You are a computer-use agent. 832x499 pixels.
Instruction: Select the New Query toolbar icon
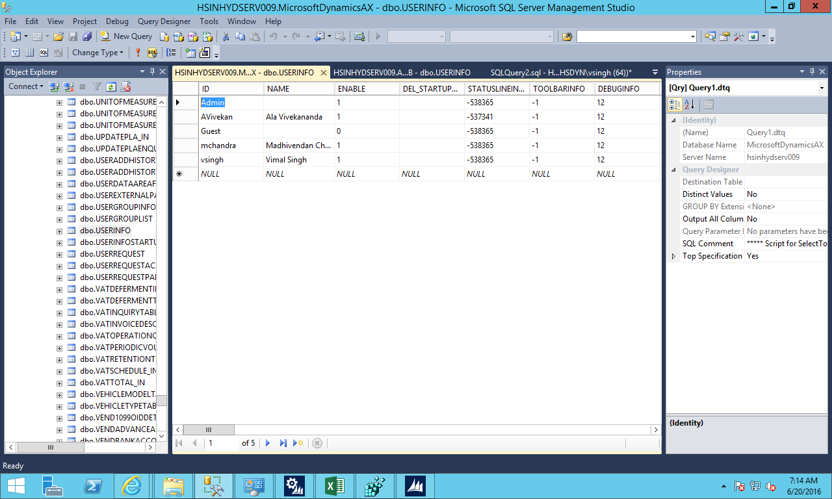pos(126,36)
